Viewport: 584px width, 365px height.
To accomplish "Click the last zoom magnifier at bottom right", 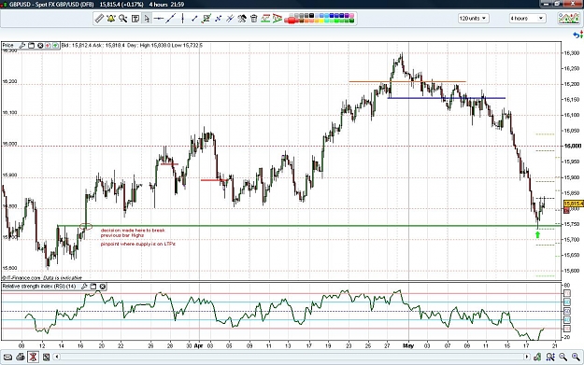I will [576, 358].
